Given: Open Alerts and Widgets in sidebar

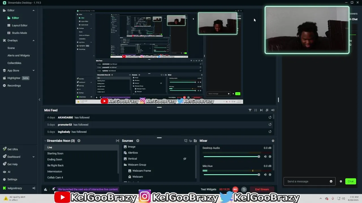Looking at the screenshot, I should (x=18, y=56).
